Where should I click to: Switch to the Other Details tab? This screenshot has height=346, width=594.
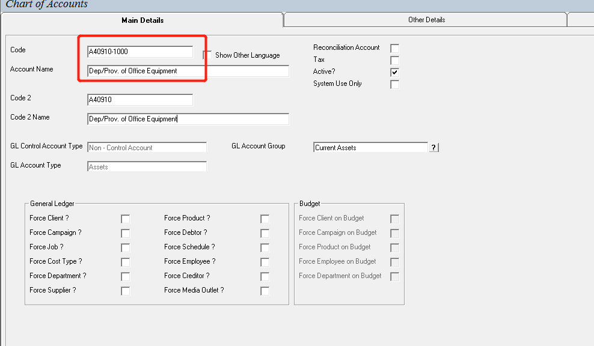coord(426,20)
